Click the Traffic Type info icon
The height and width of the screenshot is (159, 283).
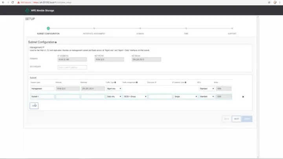(115, 82)
